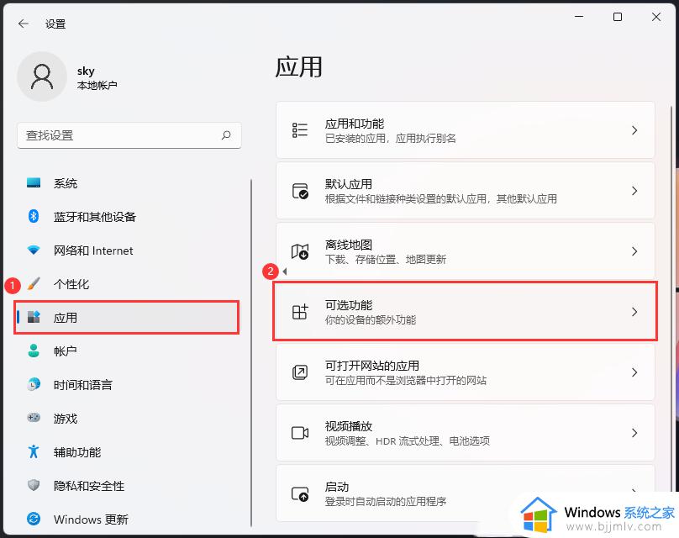Select the 系统 monitor icon
Viewport: 679px width, 538px height.
(x=34, y=182)
